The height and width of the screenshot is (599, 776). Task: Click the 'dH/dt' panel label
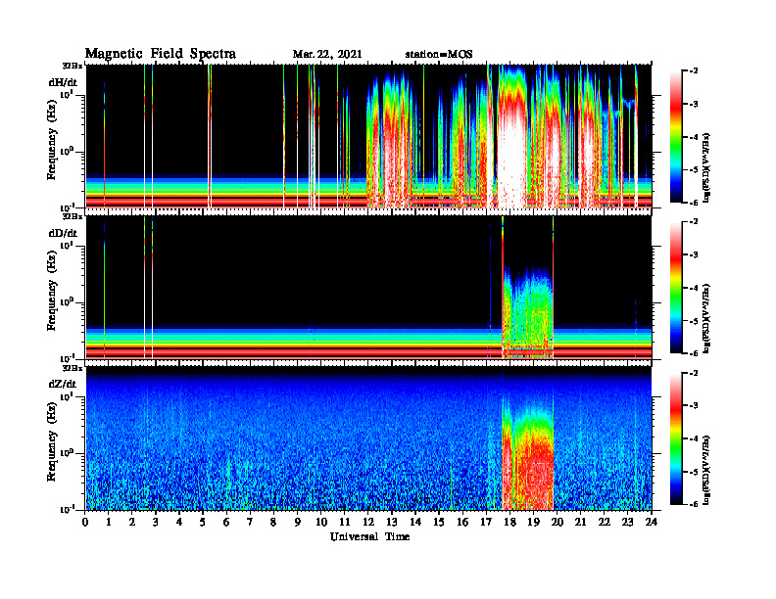pos(63,82)
